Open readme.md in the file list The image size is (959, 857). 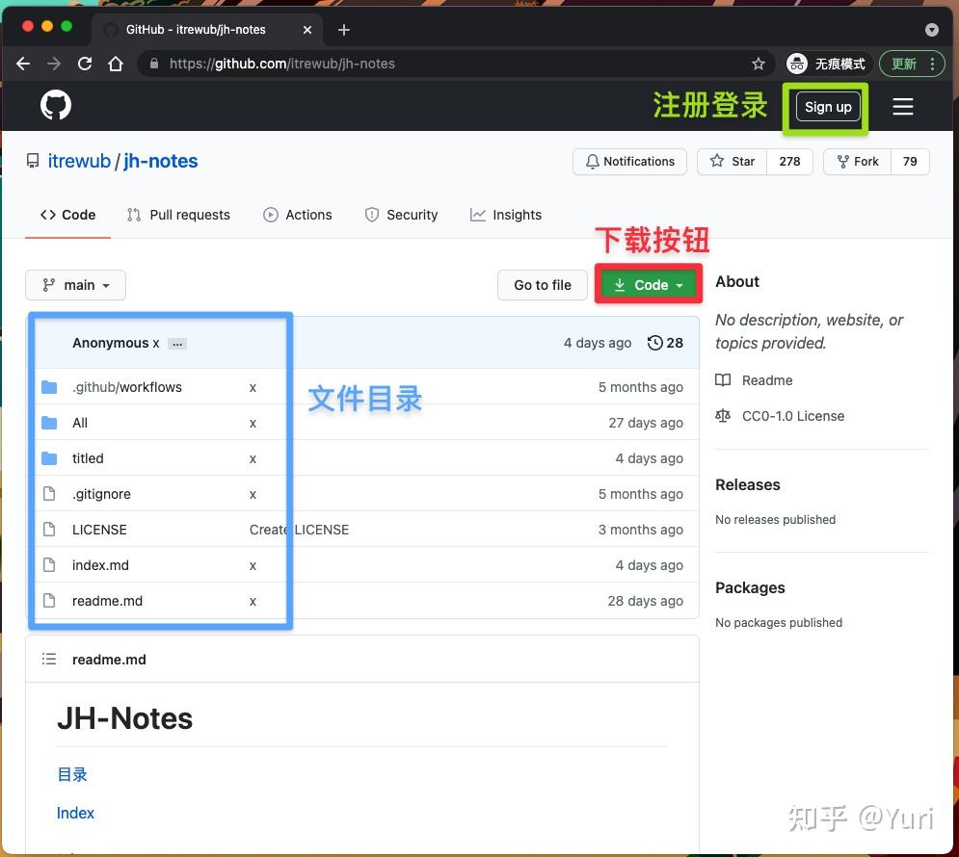point(107,601)
